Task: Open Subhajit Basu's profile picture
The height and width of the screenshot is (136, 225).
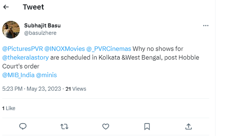Action: point(11,30)
